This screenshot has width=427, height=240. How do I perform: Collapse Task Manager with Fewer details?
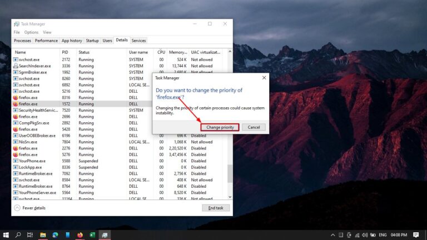29,208
